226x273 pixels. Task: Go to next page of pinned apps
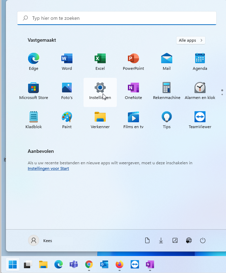tap(222, 94)
